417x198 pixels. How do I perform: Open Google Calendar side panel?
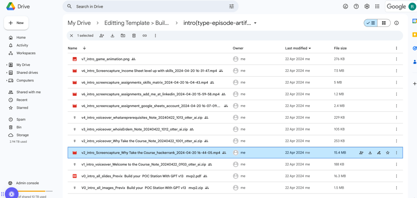414,21
